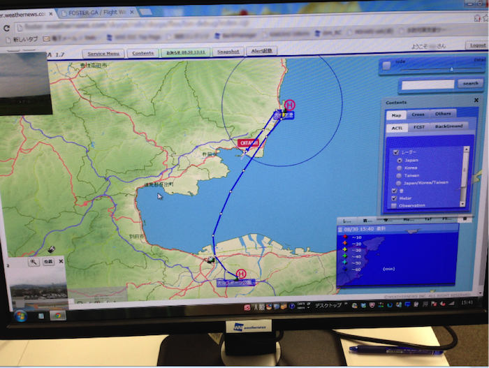Click the Contents list scrollbar up arrow
The width and height of the screenshot is (489, 368).
click(466, 149)
